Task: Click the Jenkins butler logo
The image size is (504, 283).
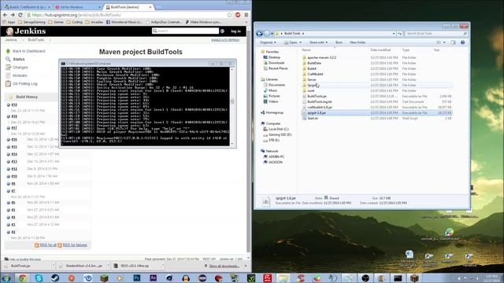Action: (x=10, y=31)
